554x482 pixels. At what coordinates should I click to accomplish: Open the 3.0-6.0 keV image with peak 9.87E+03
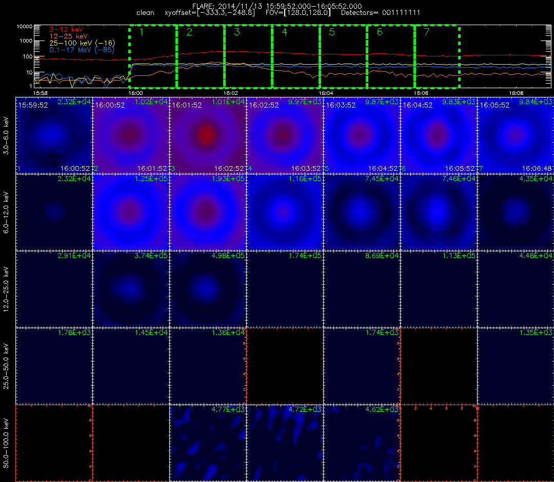[362, 135]
